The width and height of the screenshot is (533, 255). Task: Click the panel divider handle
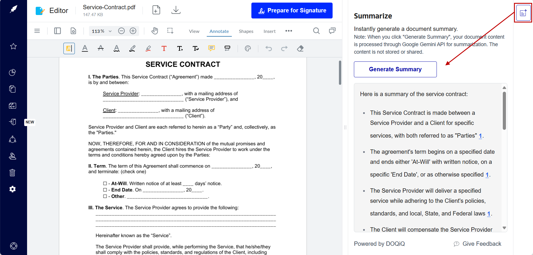click(345, 127)
